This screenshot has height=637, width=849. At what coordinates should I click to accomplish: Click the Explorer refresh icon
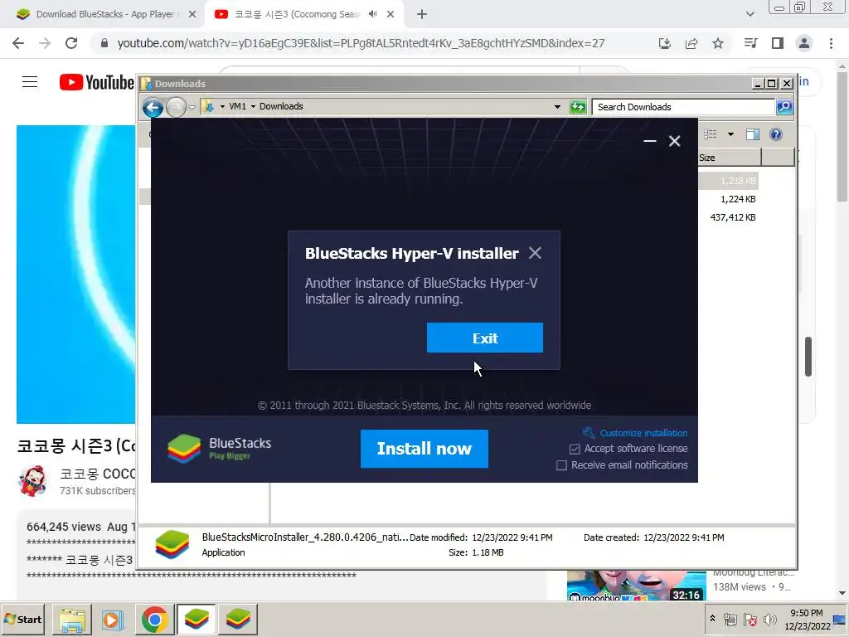pos(578,107)
